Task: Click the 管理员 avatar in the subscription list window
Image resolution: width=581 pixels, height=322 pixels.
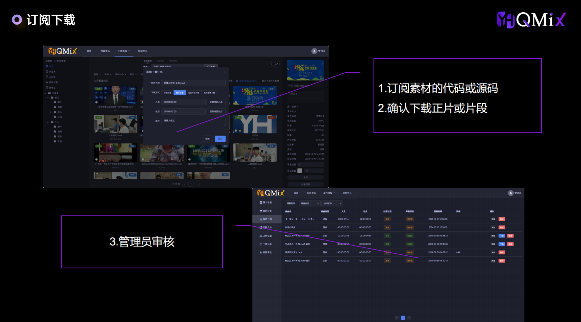Action: pyautogui.click(x=511, y=193)
